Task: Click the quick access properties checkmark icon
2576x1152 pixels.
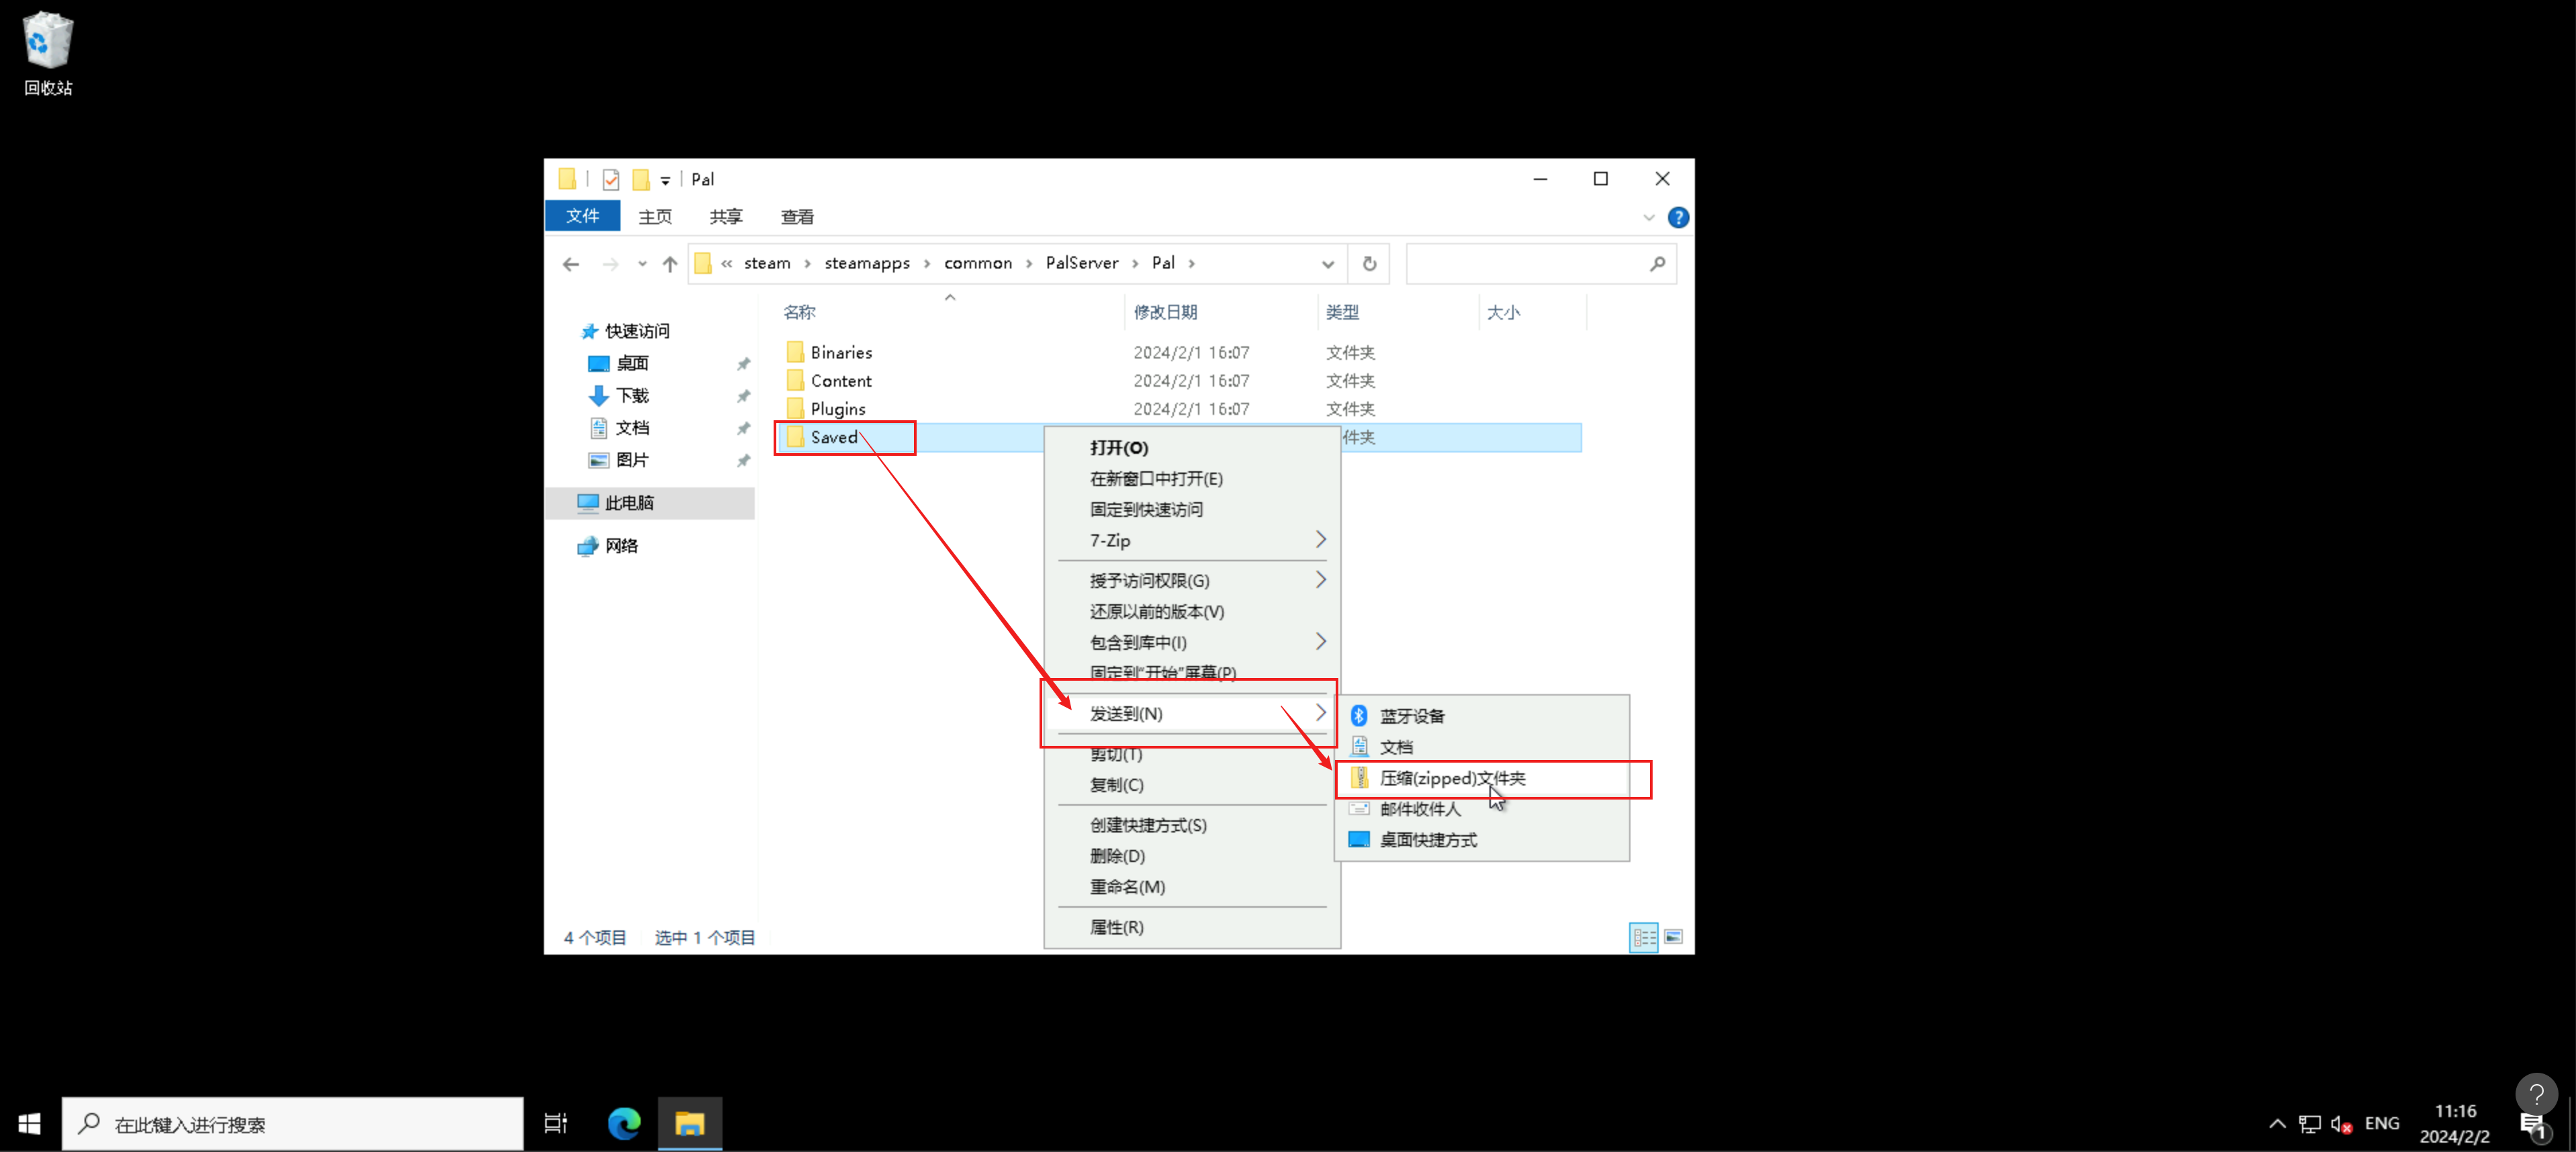Action: point(610,180)
